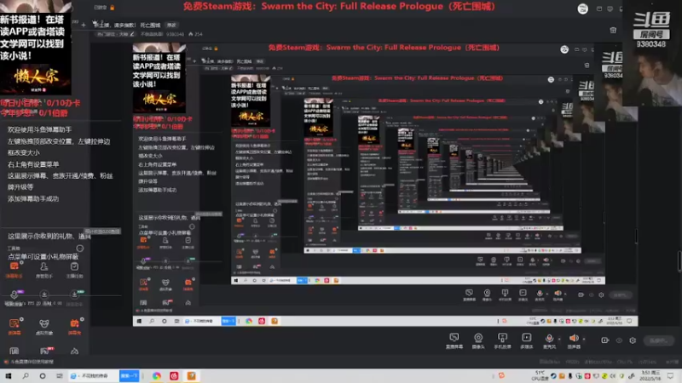The height and width of the screenshot is (383, 682).
Task: Open Cortana circle on the taskbar
Action: [42, 376]
